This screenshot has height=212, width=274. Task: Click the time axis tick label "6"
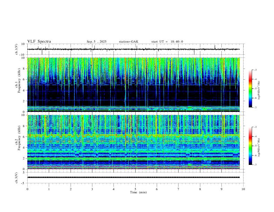[157, 189]
